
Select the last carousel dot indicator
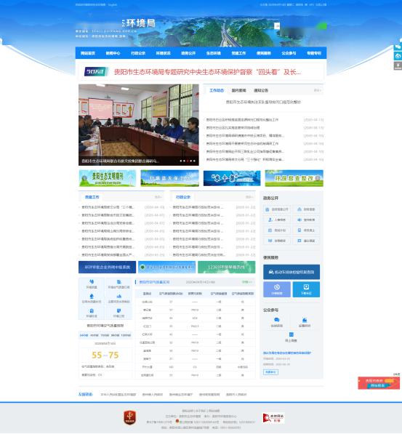click(x=194, y=161)
